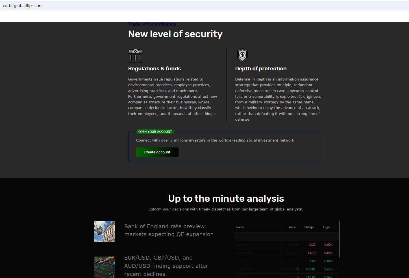Select the Nikkei 225 row name
This screenshot has height=278, width=409.
click(243, 269)
